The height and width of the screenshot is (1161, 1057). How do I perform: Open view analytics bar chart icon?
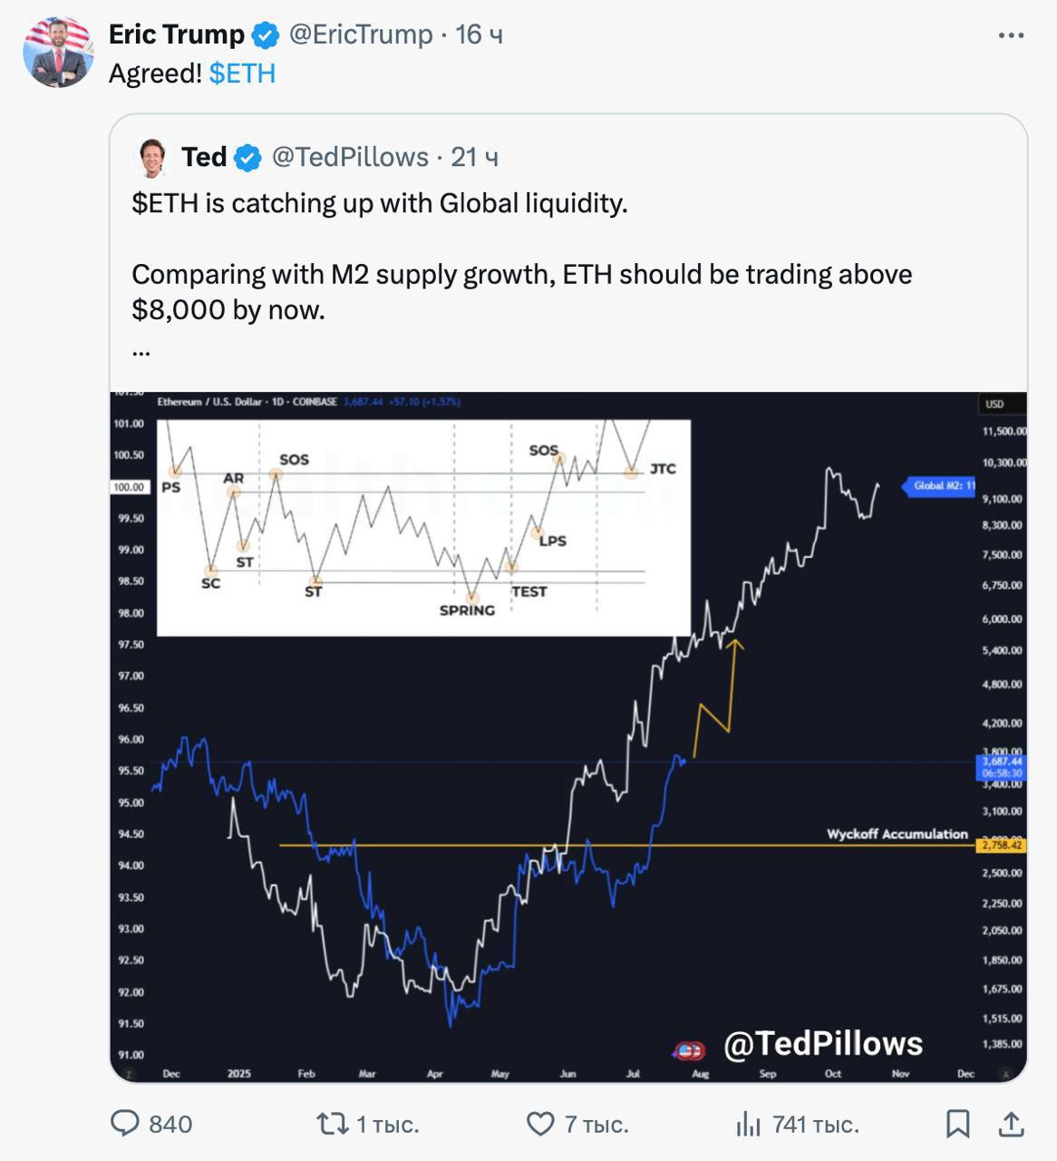[x=748, y=1125]
